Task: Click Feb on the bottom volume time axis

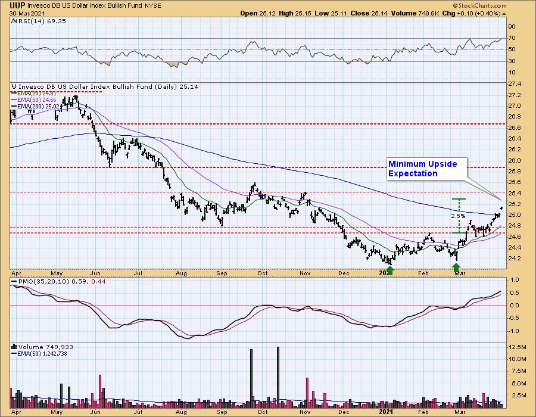Action: [423, 412]
